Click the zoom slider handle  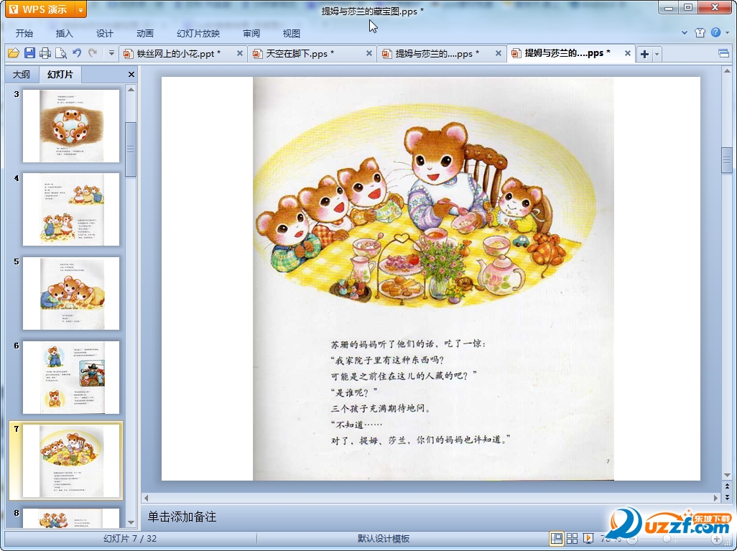[667, 539]
